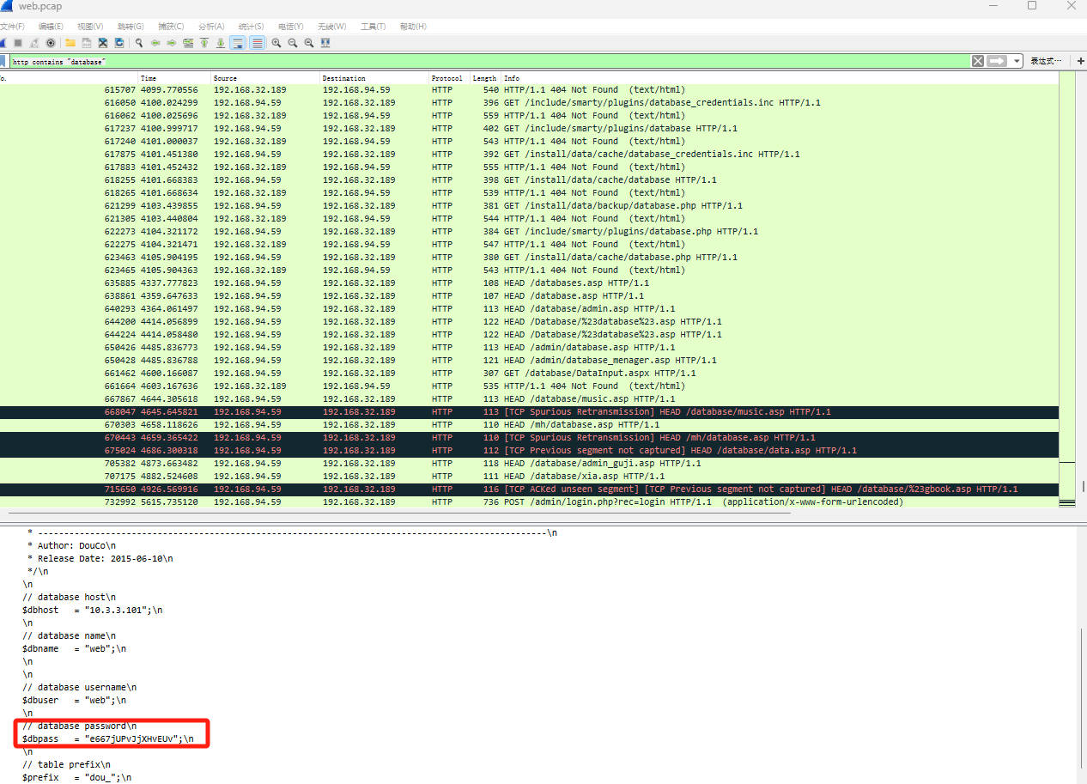The height and width of the screenshot is (784, 1087).
Task: Sort by the Length column header
Action: (x=486, y=78)
